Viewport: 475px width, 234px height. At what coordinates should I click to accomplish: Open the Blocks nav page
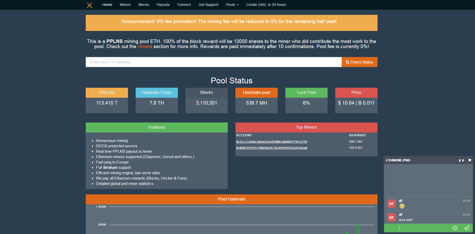pyautogui.click(x=144, y=5)
